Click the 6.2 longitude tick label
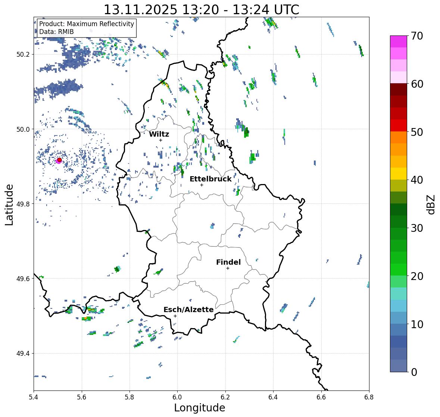The image size is (440, 417). pyautogui.click(x=225, y=397)
